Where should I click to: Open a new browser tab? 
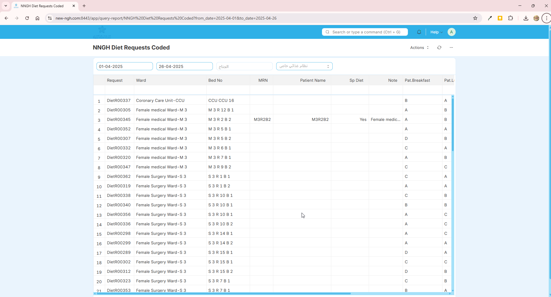pos(84,6)
